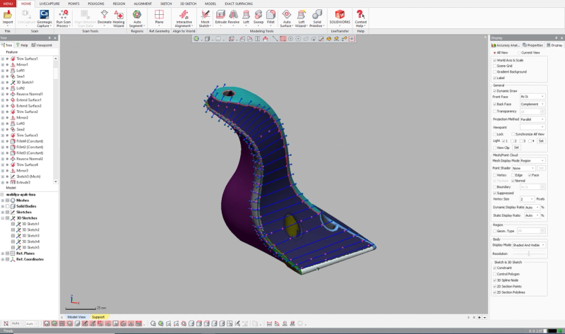This screenshot has width=565, height=334.
Task: Toggle the Gradient Background checkbox
Action: coord(495,72)
